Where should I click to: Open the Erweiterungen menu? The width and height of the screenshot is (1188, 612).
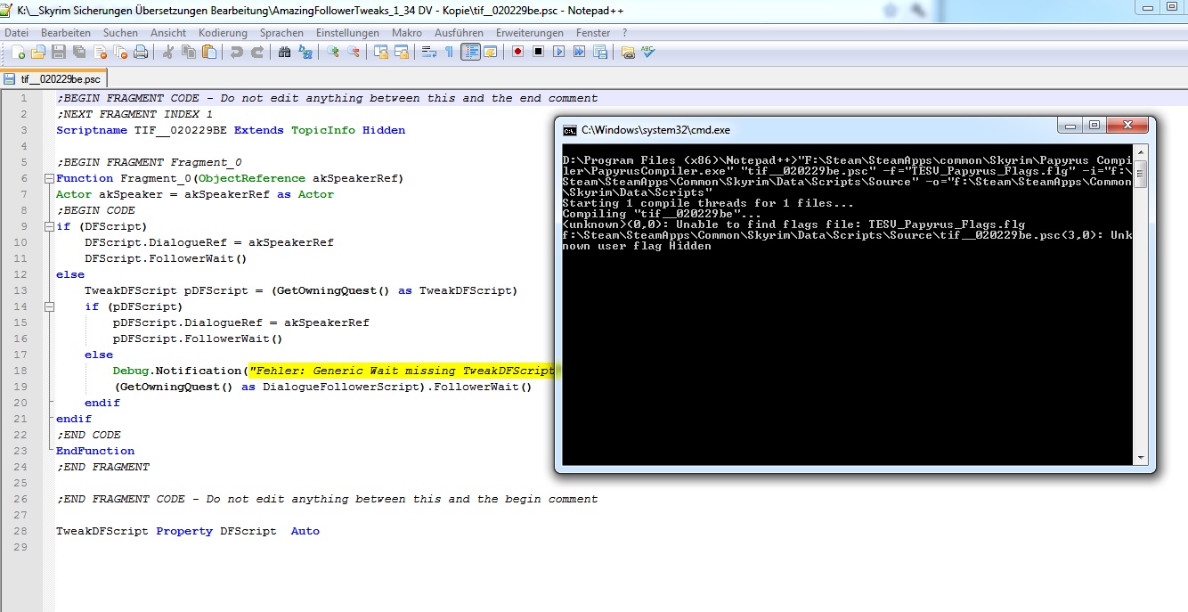point(530,33)
